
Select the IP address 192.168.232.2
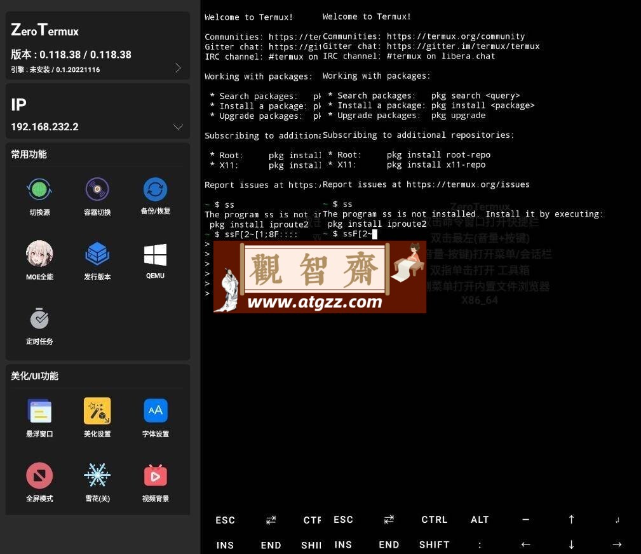tap(44, 126)
